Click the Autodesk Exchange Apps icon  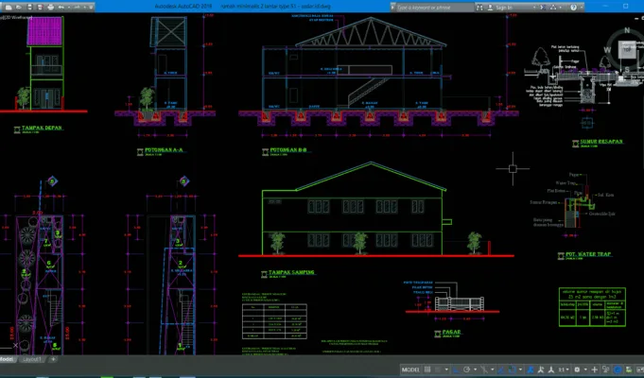click(x=543, y=8)
